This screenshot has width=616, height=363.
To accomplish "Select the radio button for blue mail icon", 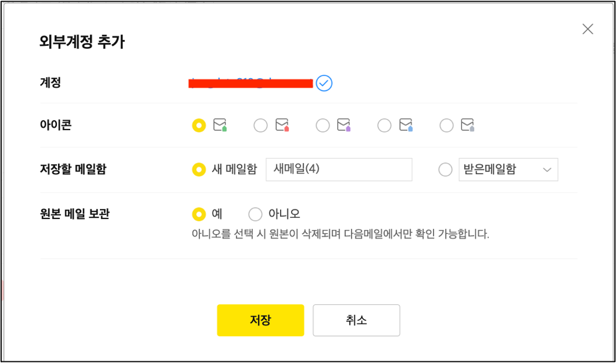I will tap(384, 126).
